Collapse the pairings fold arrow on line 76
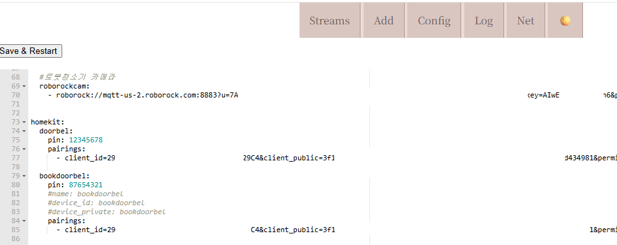The height and width of the screenshot is (245, 617). click(x=24, y=149)
